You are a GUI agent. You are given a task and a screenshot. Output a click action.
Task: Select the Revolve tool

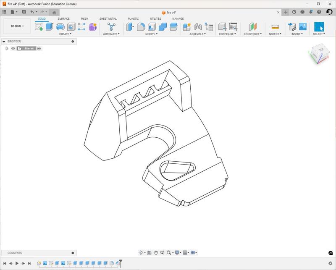[60, 27]
